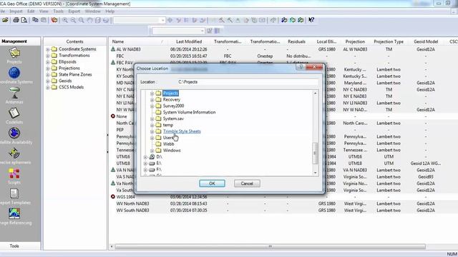
Task: Select the temp folder in dialog
Action: click(168, 125)
